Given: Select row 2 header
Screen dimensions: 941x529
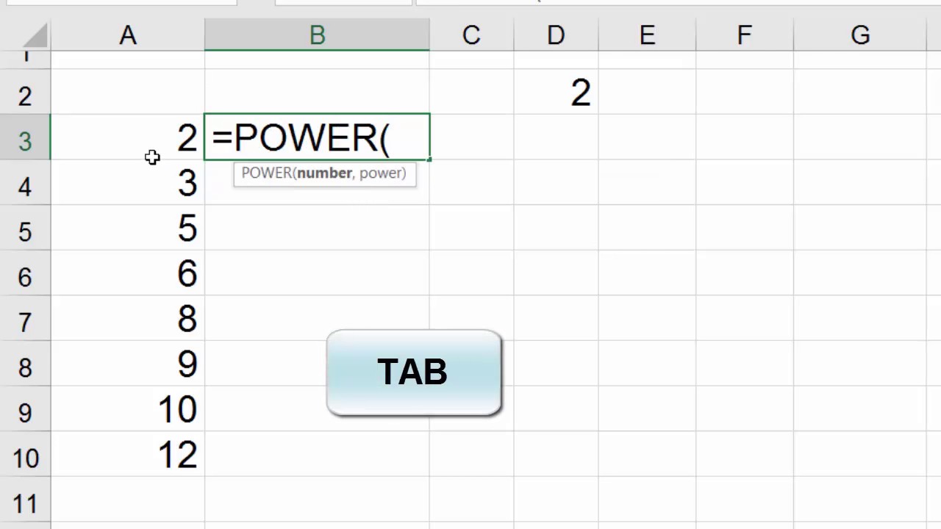Looking at the screenshot, I should [x=25, y=93].
